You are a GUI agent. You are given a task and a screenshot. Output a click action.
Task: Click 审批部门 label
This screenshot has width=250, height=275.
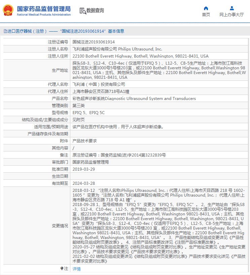(60, 162)
